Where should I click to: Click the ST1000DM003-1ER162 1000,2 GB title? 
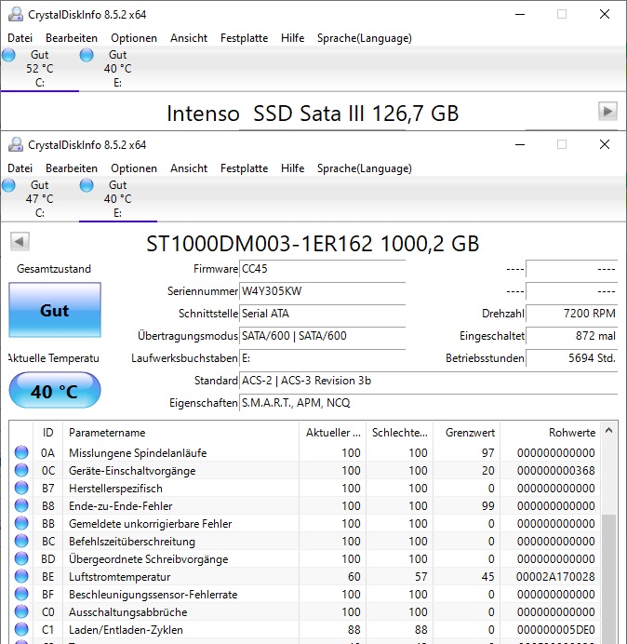pos(313,244)
